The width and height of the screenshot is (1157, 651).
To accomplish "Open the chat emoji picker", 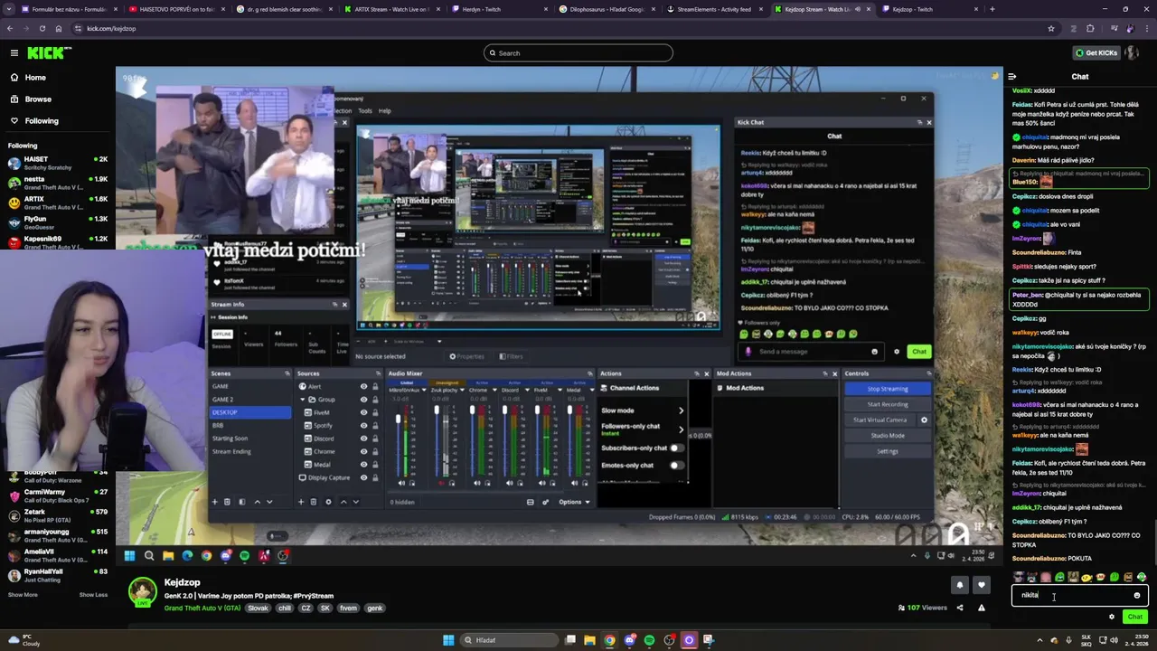I will (x=1136, y=595).
